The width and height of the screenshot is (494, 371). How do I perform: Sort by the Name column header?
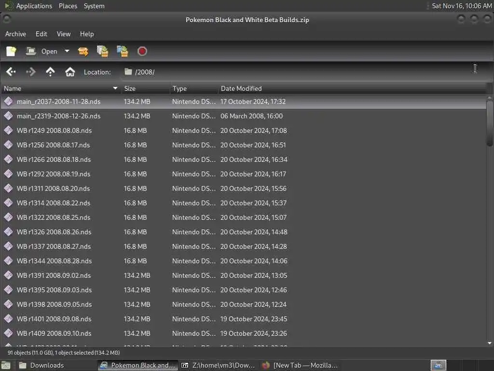click(60, 89)
